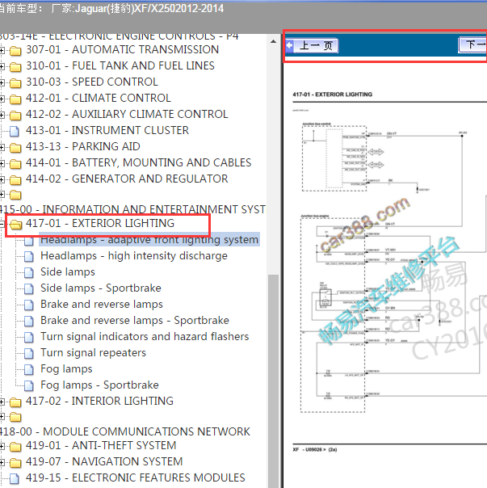
Task: Click folder icon for 419-07 Navigation System
Action: pos(15,463)
